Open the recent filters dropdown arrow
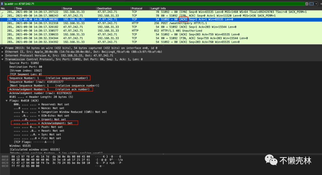This screenshot has width=322, height=175. coord(316,4)
